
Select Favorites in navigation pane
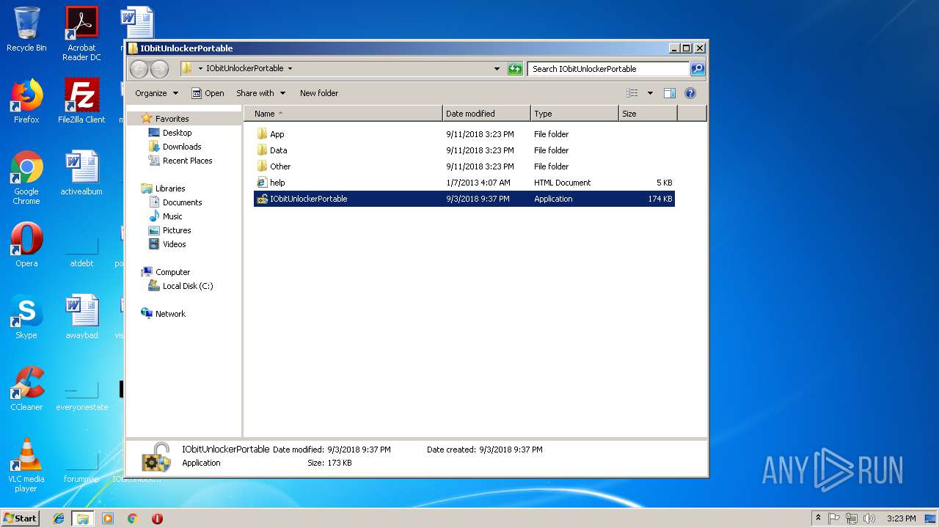pyautogui.click(x=172, y=119)
